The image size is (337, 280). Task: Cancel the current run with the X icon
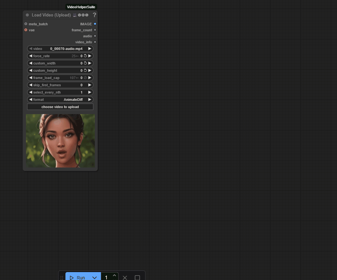(x=125, y=277)
